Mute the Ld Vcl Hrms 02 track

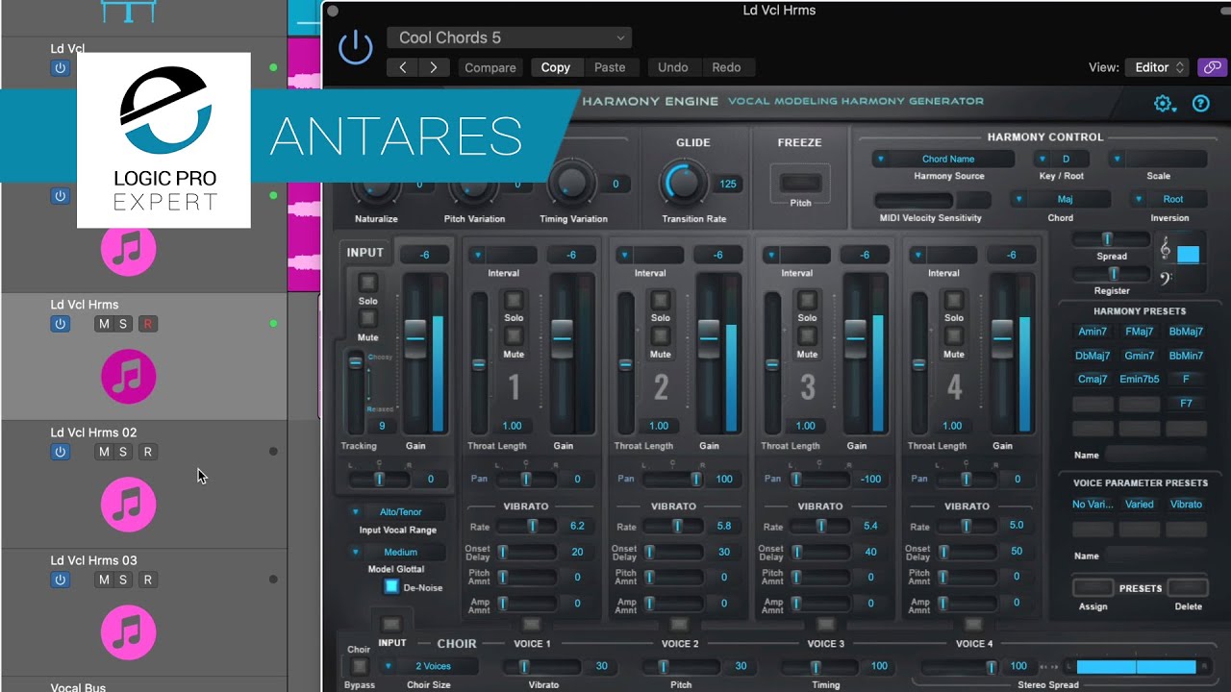(104, 452)
